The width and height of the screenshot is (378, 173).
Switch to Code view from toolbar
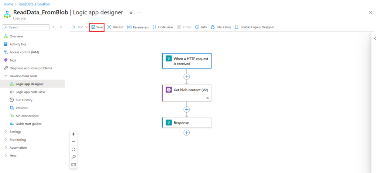click(x=163, y=27)
